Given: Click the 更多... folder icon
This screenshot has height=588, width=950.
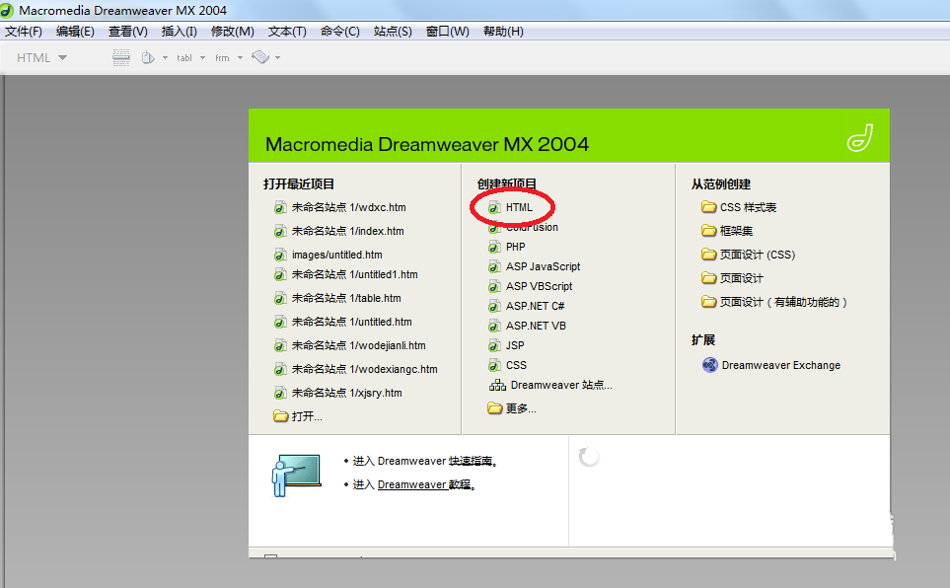Looking at the screenshot, I should (x=495, y=408).
